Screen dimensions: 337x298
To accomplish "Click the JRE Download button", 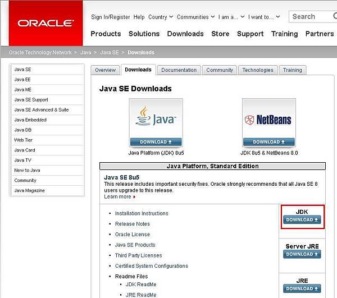I will (x=302, y=288).
